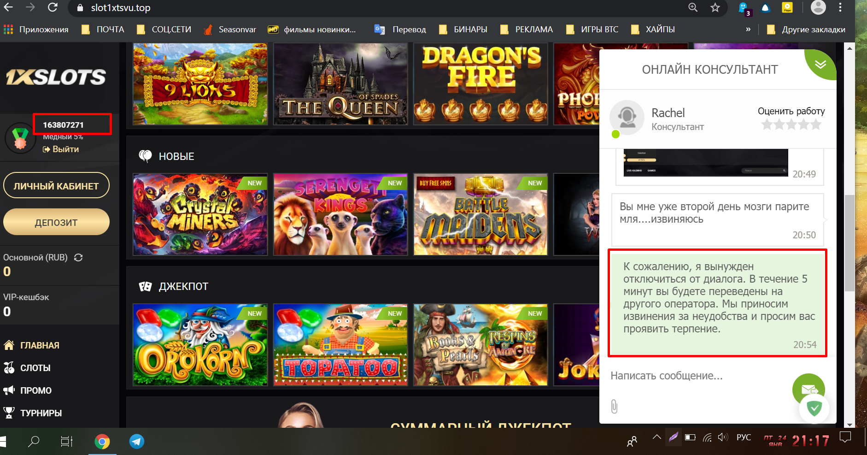Viewport: 867px width, 455px height.
Task: Open the Windows notification center
Action: [x=845, y=437]
